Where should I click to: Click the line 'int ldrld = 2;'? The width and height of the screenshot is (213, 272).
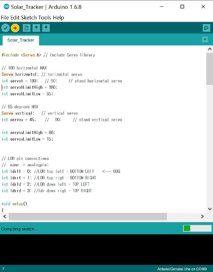tap(17, 184)
